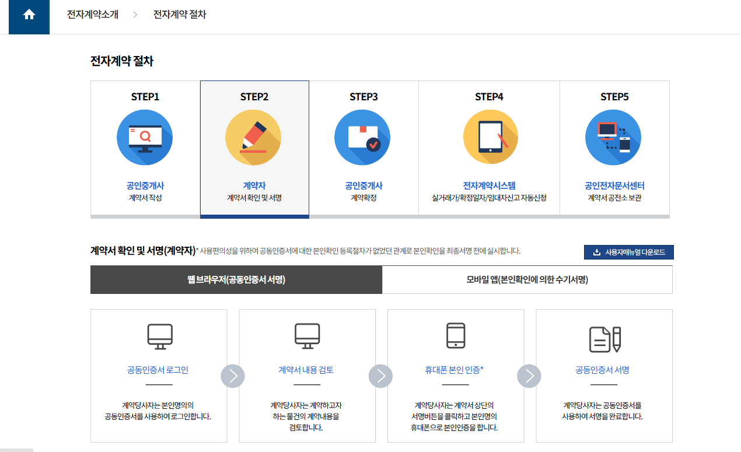Click the blue progress bar under STEP2

[253, 218]
